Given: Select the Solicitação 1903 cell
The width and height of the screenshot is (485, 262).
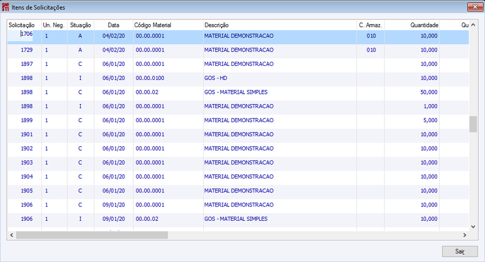Looking at the screenshot, I should point(24,163).
